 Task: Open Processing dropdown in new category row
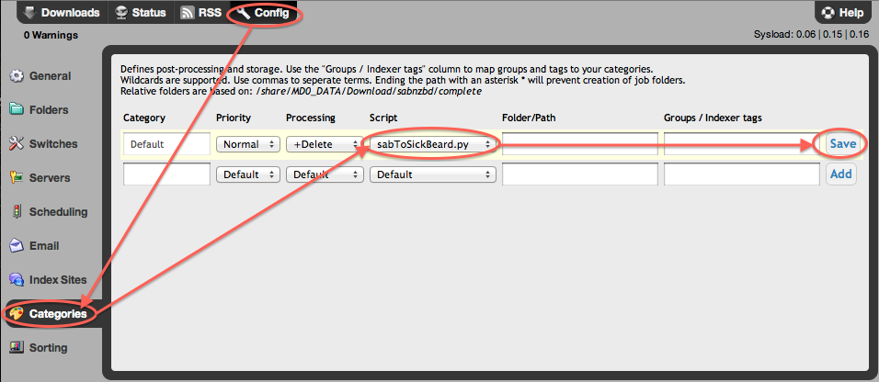[325, 174]
